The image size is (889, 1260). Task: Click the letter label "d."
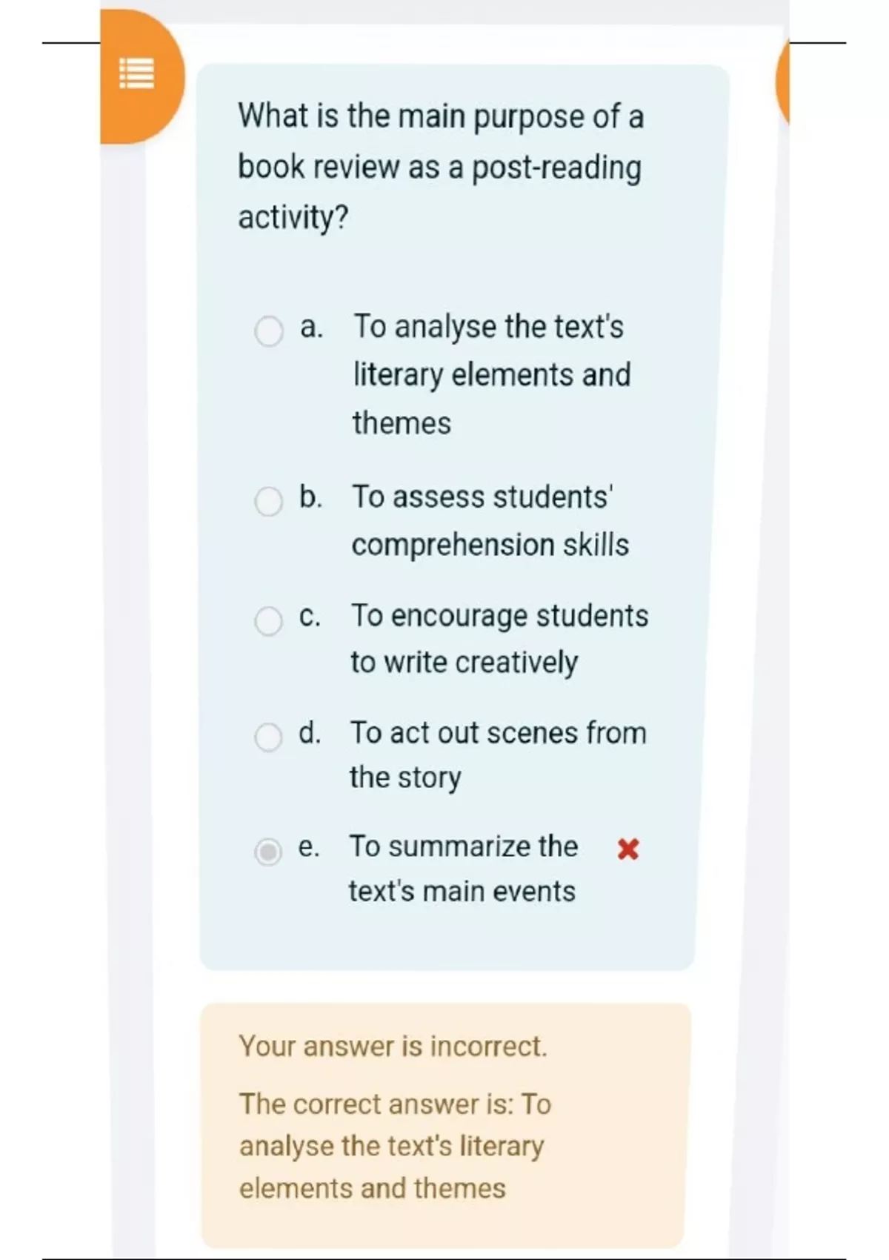click(310, 733)
